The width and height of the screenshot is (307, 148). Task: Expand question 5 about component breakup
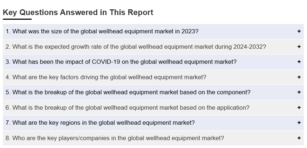[128, 92]
